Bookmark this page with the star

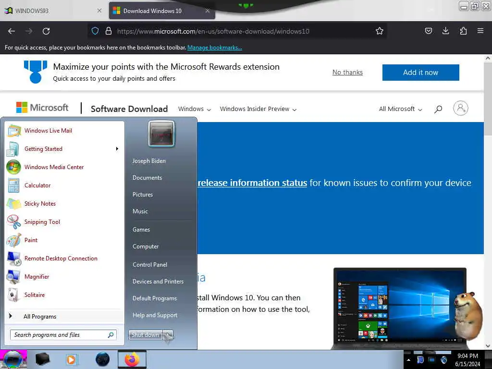pyautogui.click(x=380, y=31)
